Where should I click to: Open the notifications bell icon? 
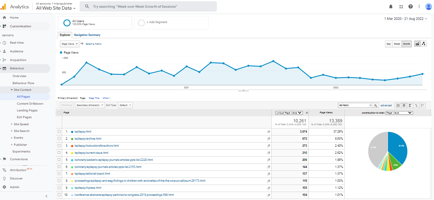click(391, 6)
